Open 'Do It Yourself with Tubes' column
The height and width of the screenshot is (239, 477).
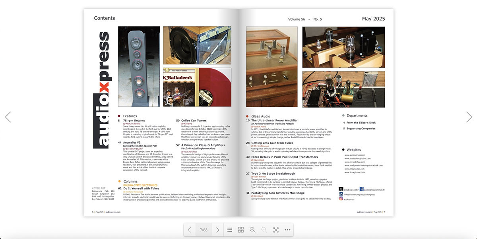[141, 188]
